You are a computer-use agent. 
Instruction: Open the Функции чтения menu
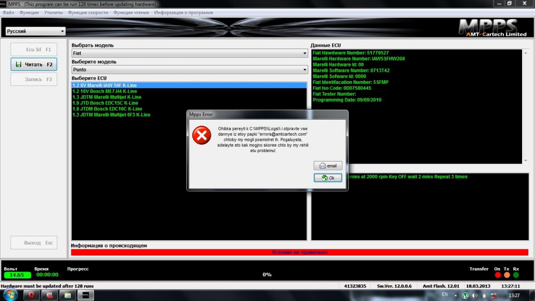pyautogui.click(x=131, y=12)
